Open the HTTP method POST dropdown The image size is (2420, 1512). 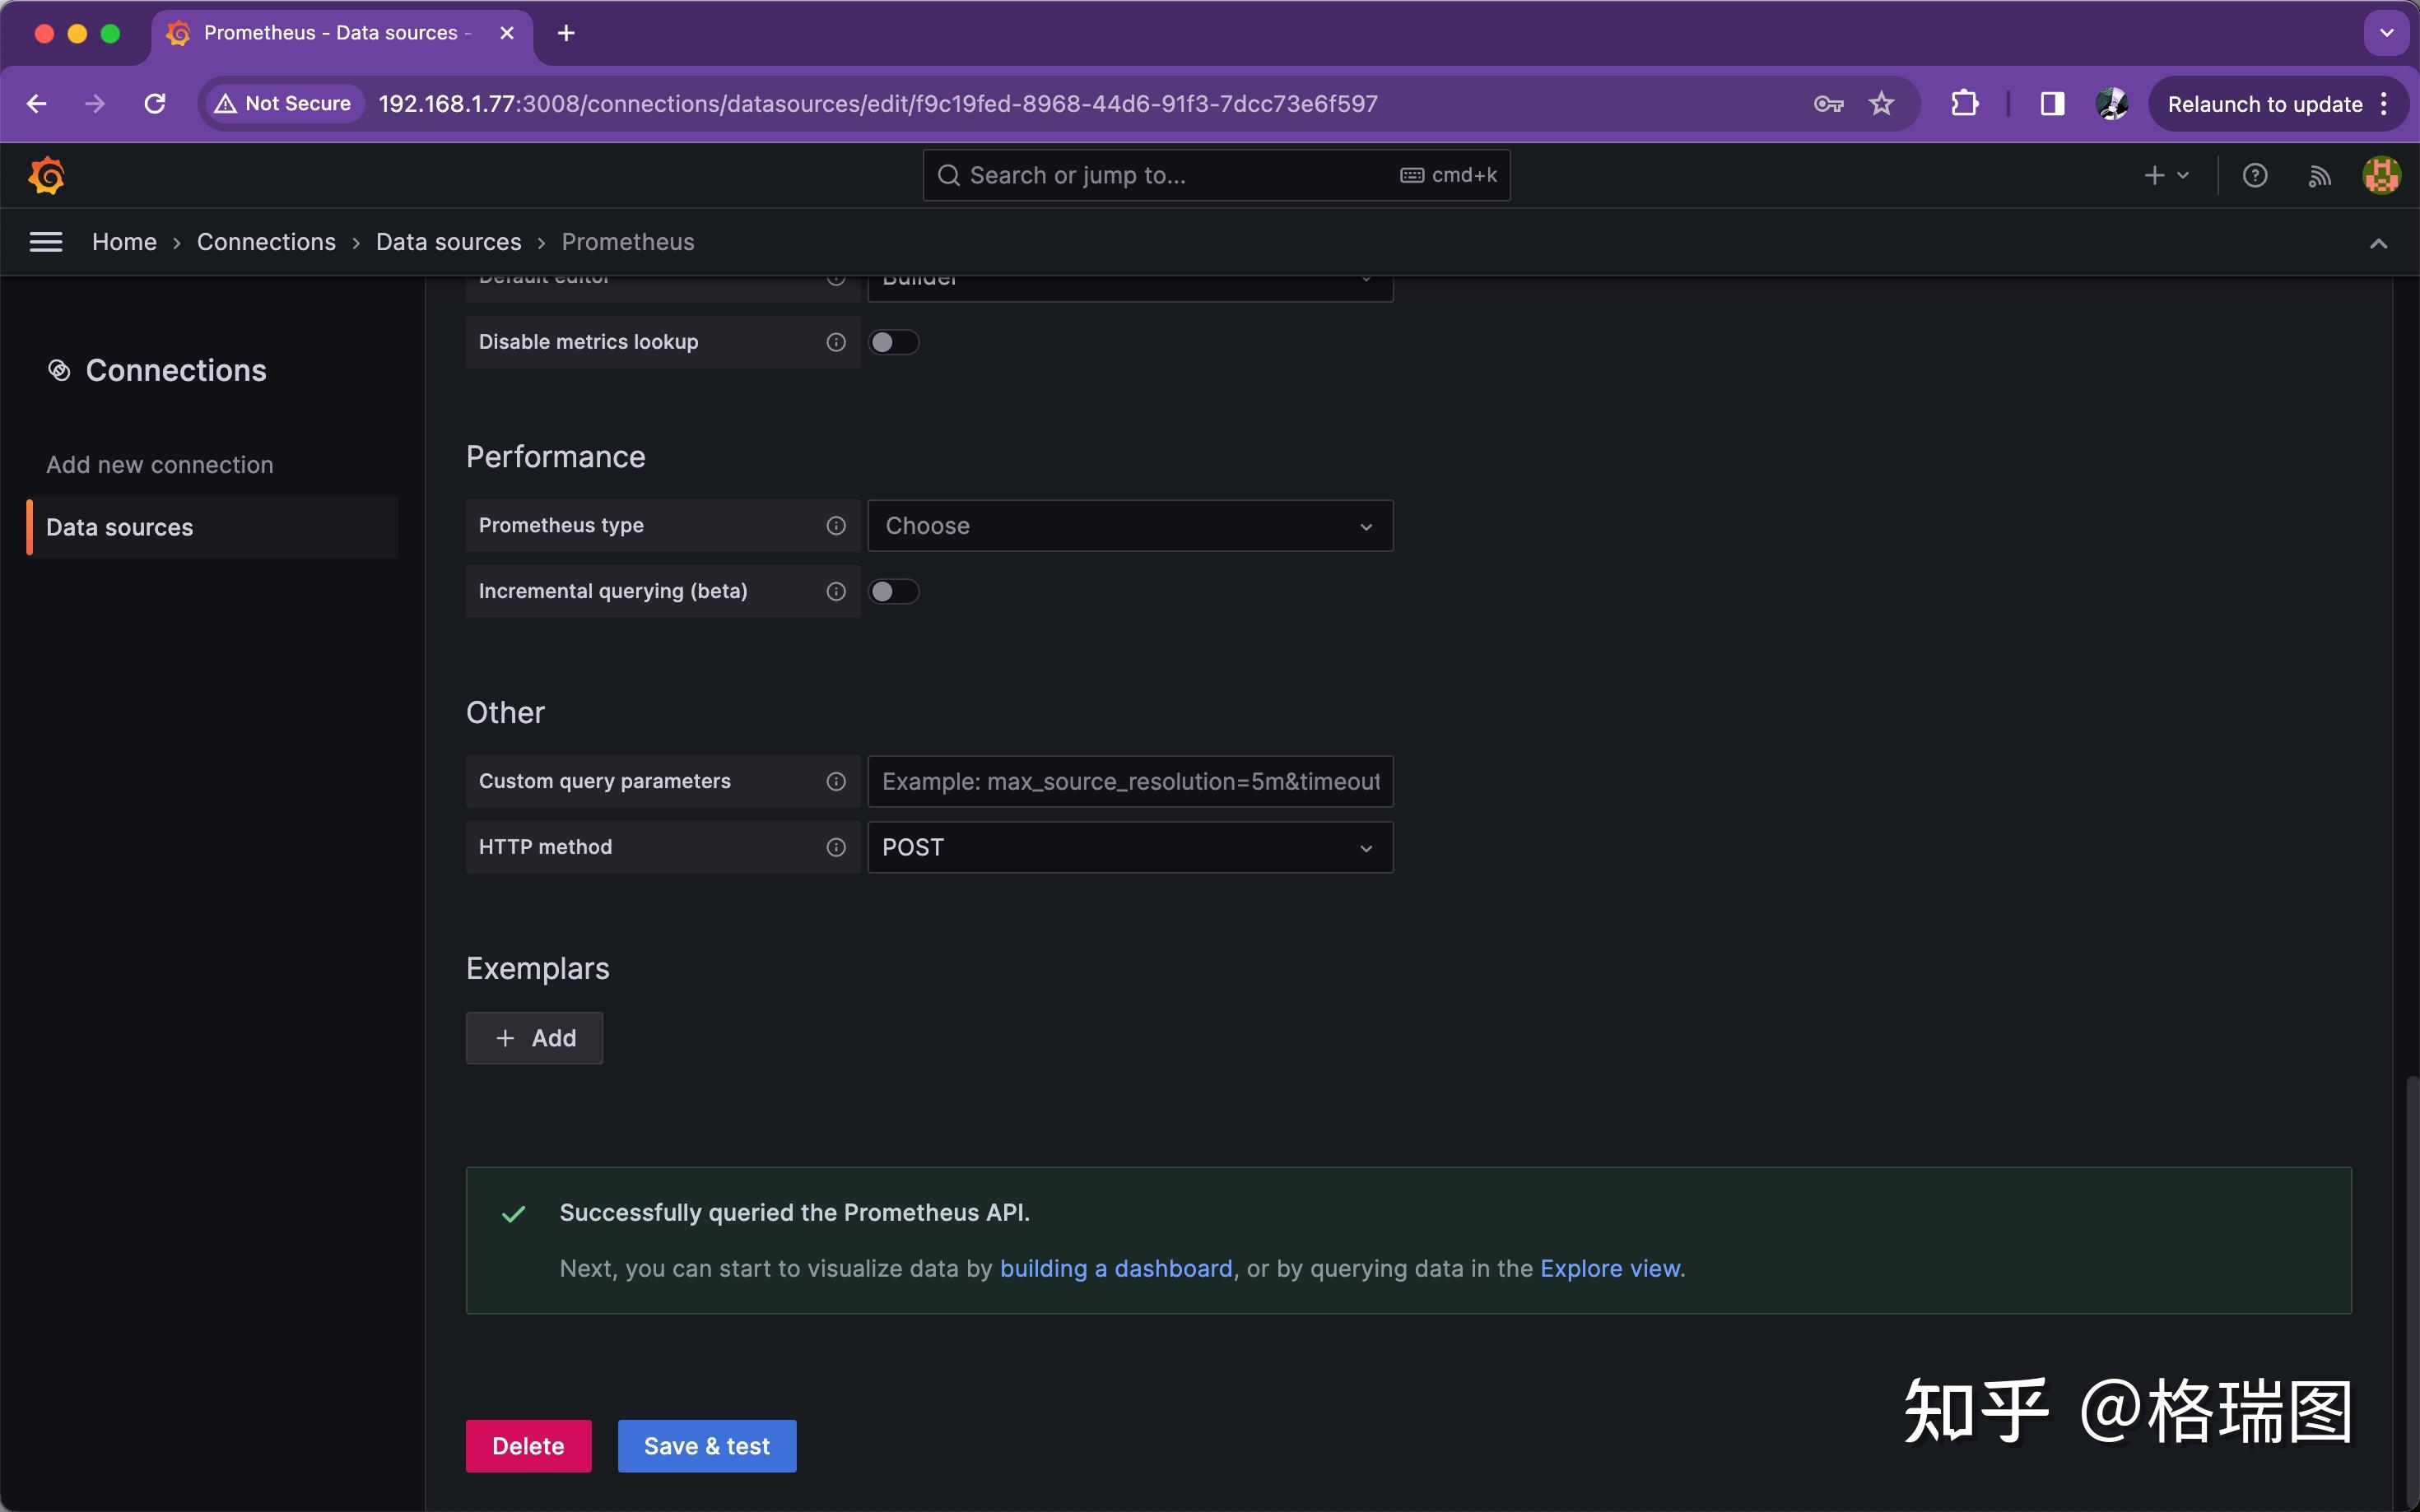tap(1129, 848)
